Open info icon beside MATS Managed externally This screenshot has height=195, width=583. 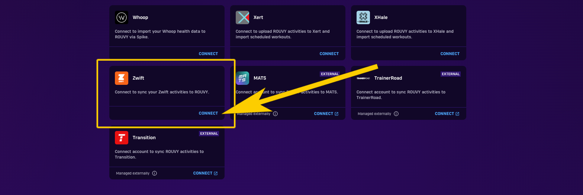point(275,114)
